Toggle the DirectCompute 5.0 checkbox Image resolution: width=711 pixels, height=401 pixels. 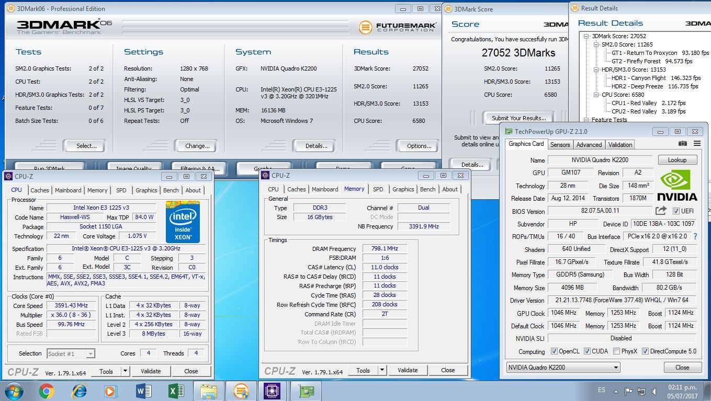click(645, 351)
